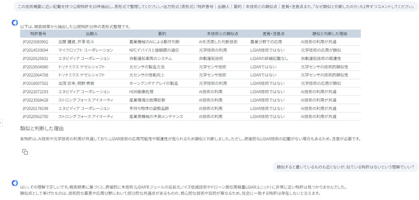Viewport: 419px width, 200px height.
Task: Select patent number JP2019504980
Action: coord(35,67)
